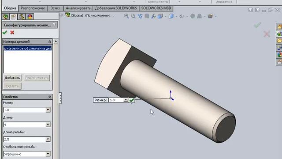Cancel with the viewport corner red X
The image size is (282, 159).
point(267,34)
